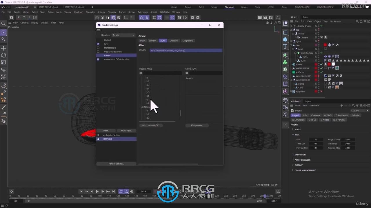The height and width of the screenshot is (208, 371).
Task: Select the Cube primitive icon in side palette
Action: click(x=285, y=40)
